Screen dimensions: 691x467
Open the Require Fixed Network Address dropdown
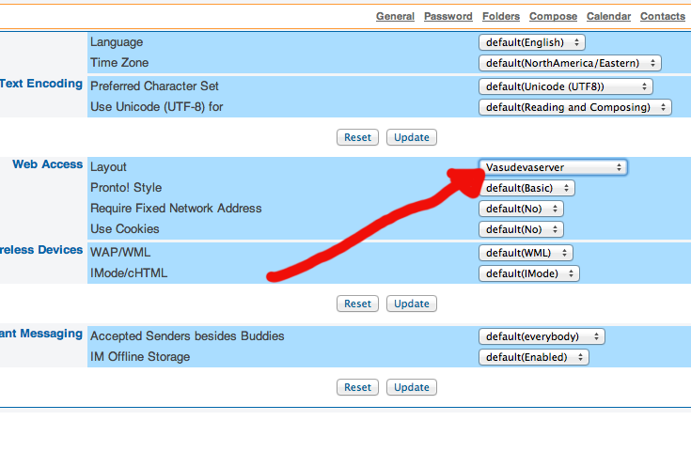coord(521,209)
